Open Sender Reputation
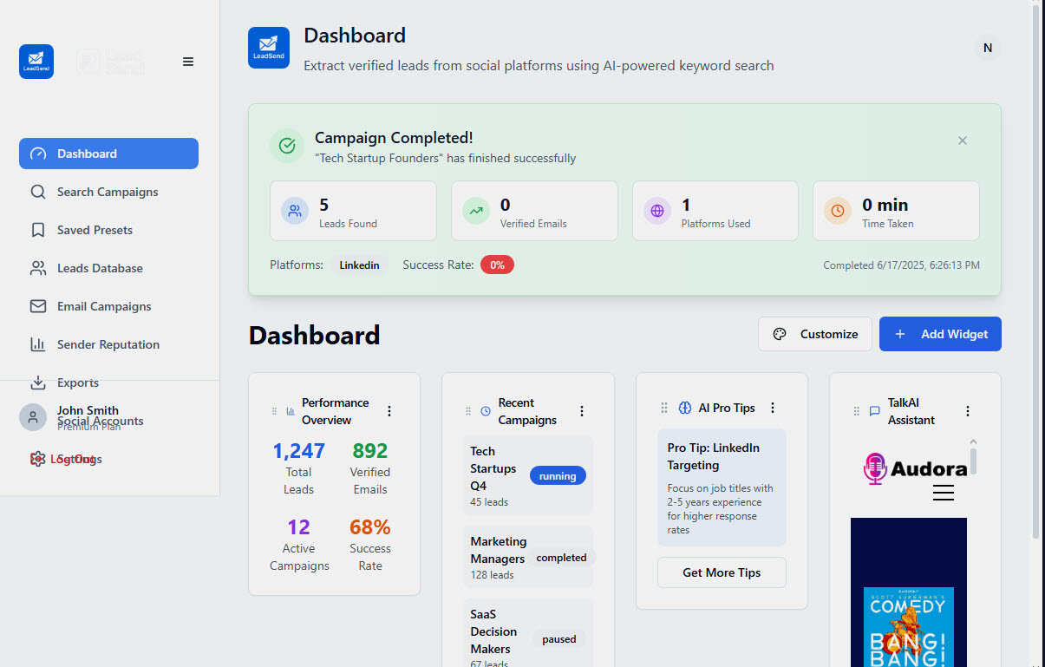Screen dimensions: 1045x667 [108, 344]
